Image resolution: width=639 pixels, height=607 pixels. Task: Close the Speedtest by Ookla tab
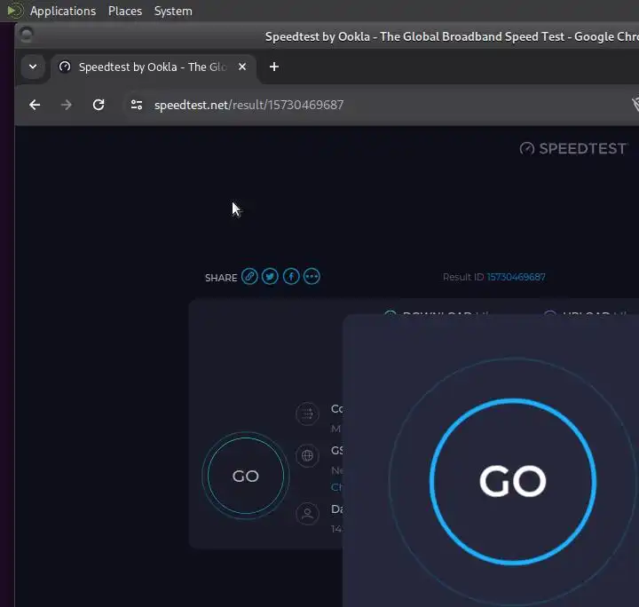coord(242,67)
